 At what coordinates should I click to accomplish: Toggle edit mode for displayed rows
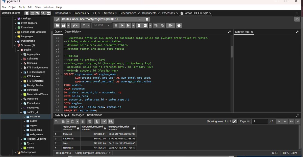click(235, 121)
